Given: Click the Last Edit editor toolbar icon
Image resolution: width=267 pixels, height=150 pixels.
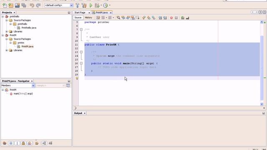Looking at the screenshot, I should coord(98,17).
